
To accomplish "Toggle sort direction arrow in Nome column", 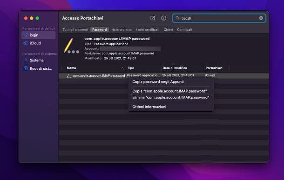I will (x=122, y=68).
